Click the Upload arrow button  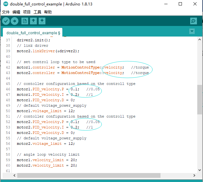tap(14, 21)
